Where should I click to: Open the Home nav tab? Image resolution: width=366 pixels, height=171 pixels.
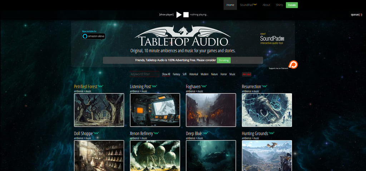click(230, 5)
